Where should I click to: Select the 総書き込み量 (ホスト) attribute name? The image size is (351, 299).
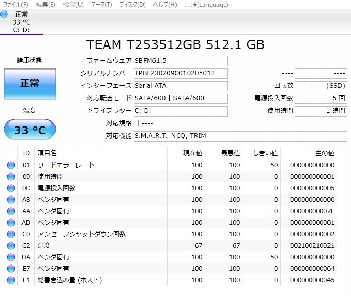[x=70, y=280]
